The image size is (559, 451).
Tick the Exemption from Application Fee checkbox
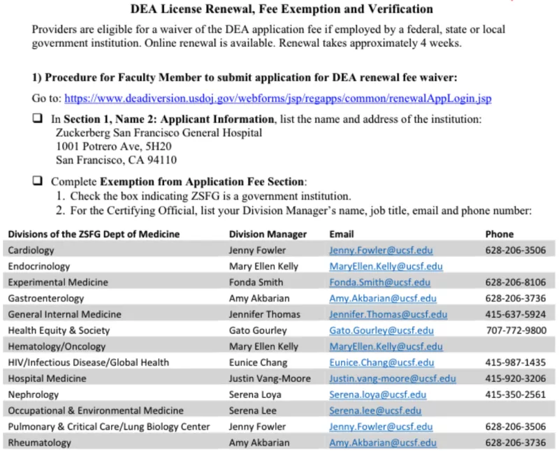pyautogui.click(x=38, y=181)
